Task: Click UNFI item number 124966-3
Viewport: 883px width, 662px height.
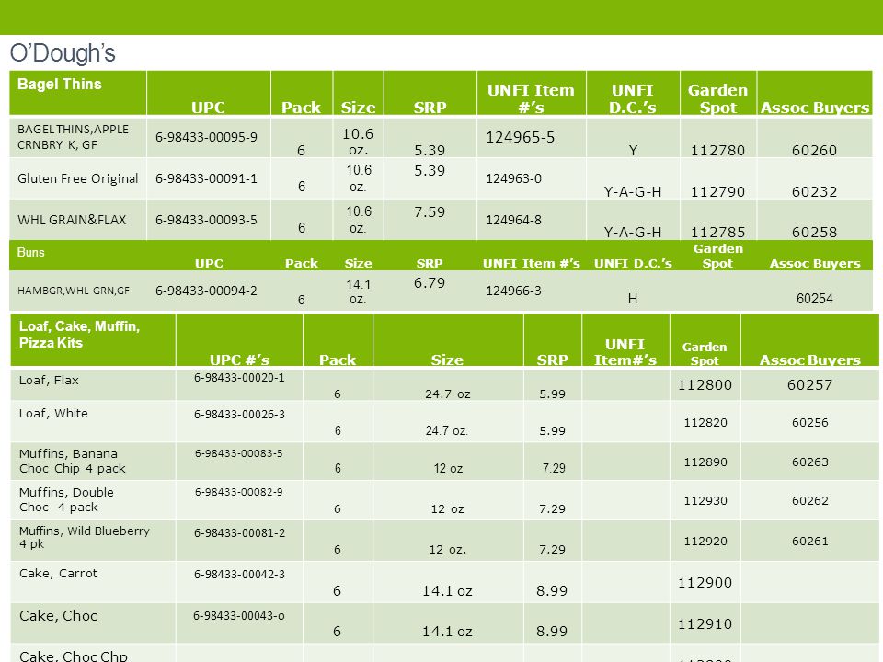Action: (x=513, y=291)
